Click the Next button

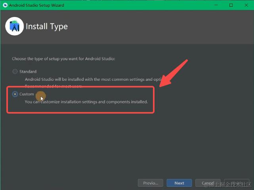[179, 183]
